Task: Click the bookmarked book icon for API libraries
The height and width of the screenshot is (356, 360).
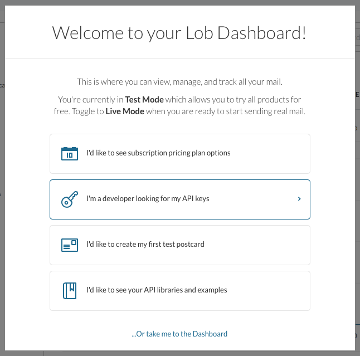Action: coord(70,291)
